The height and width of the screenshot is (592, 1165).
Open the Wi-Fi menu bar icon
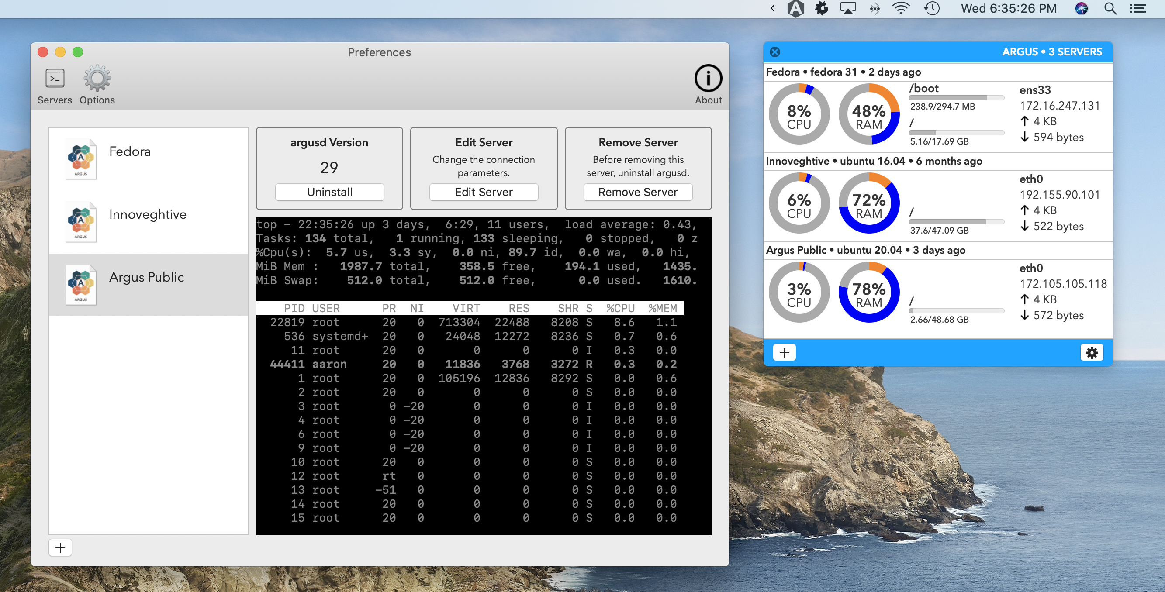[x=901, y=9]
